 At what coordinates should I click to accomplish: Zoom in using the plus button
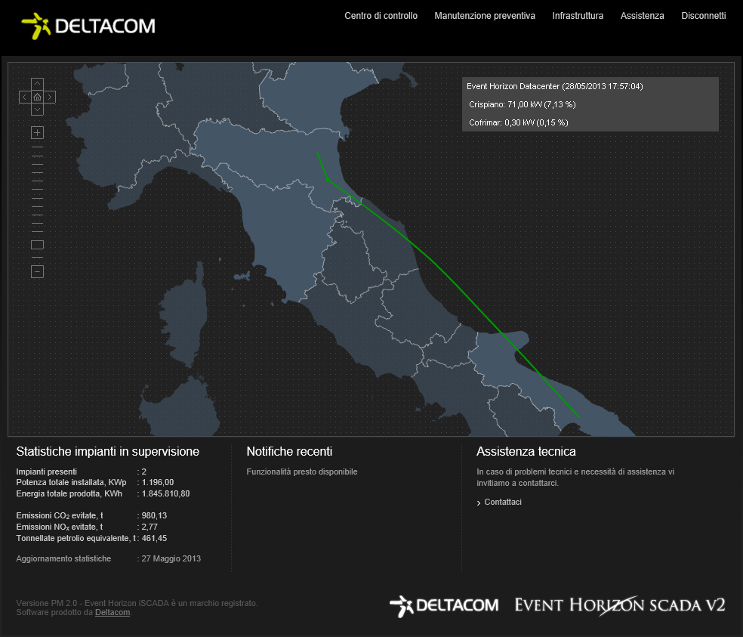pyautogui.click(x=38, y=132)
